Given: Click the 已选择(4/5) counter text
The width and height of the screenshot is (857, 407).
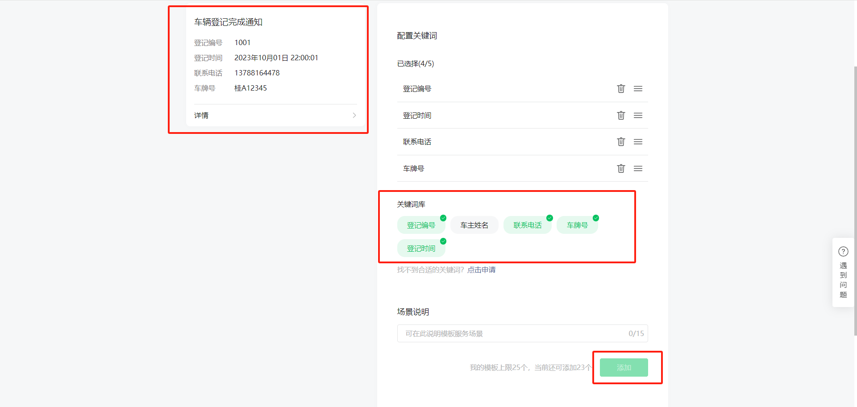Looking at the screenshot, I should pos(416,63).
